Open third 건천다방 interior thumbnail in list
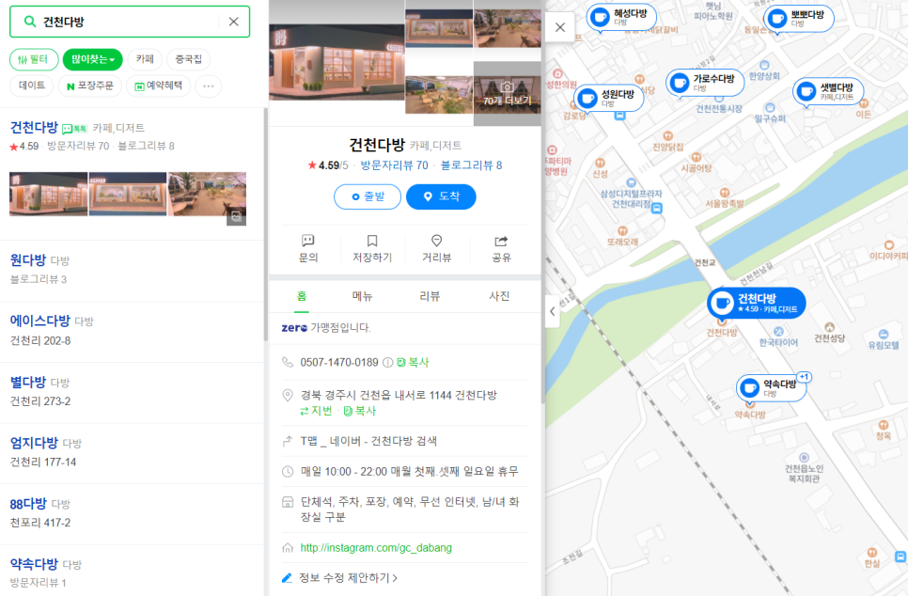Screen dimensions: 908x596 (207, 194)
